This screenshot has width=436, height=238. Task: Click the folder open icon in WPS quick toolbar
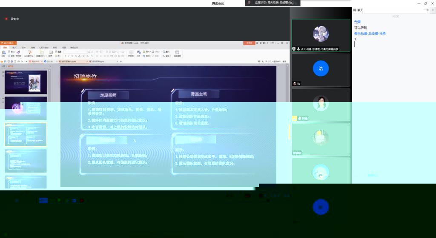[2, 61]
